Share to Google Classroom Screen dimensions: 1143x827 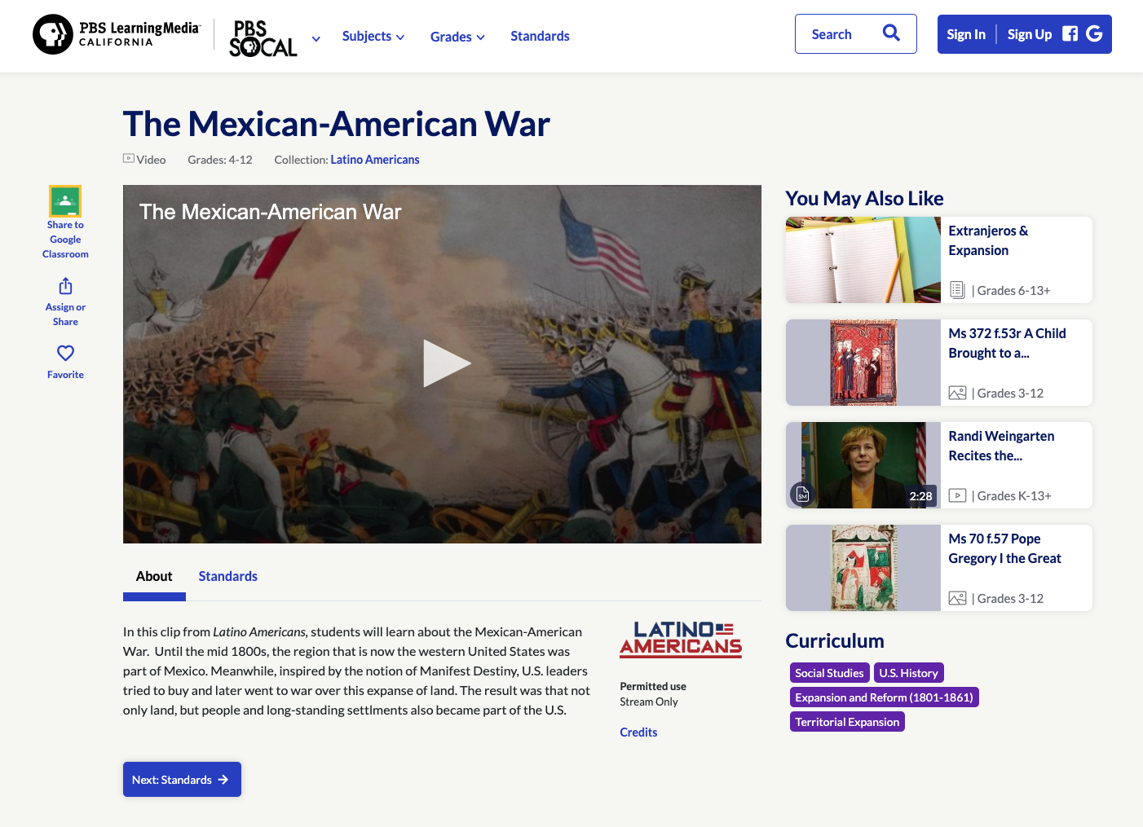pyautogui.click(x=64, y=200)
